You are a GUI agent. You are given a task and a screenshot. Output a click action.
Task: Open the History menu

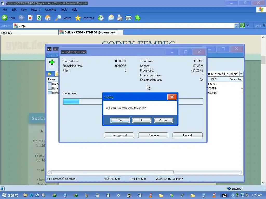(x=35, y=10)
